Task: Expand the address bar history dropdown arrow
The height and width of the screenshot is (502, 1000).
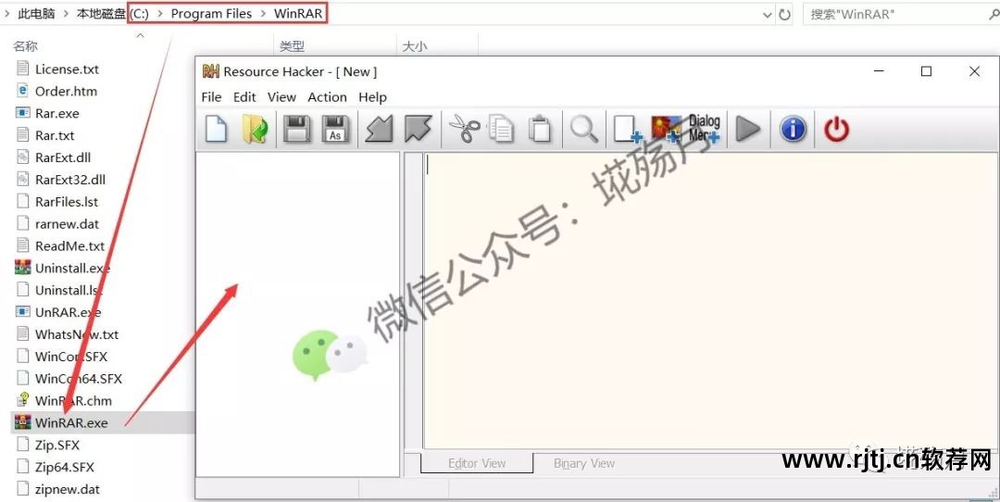Action: [x=768, y=15]
